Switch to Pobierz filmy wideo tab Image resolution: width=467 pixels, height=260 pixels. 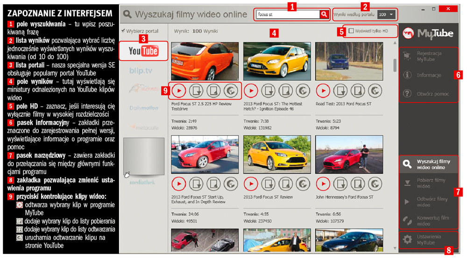click(x=429, y=183)
